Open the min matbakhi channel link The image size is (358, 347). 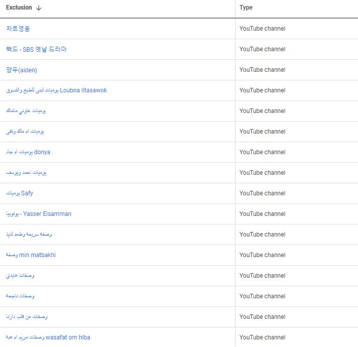tap(31, 255)
